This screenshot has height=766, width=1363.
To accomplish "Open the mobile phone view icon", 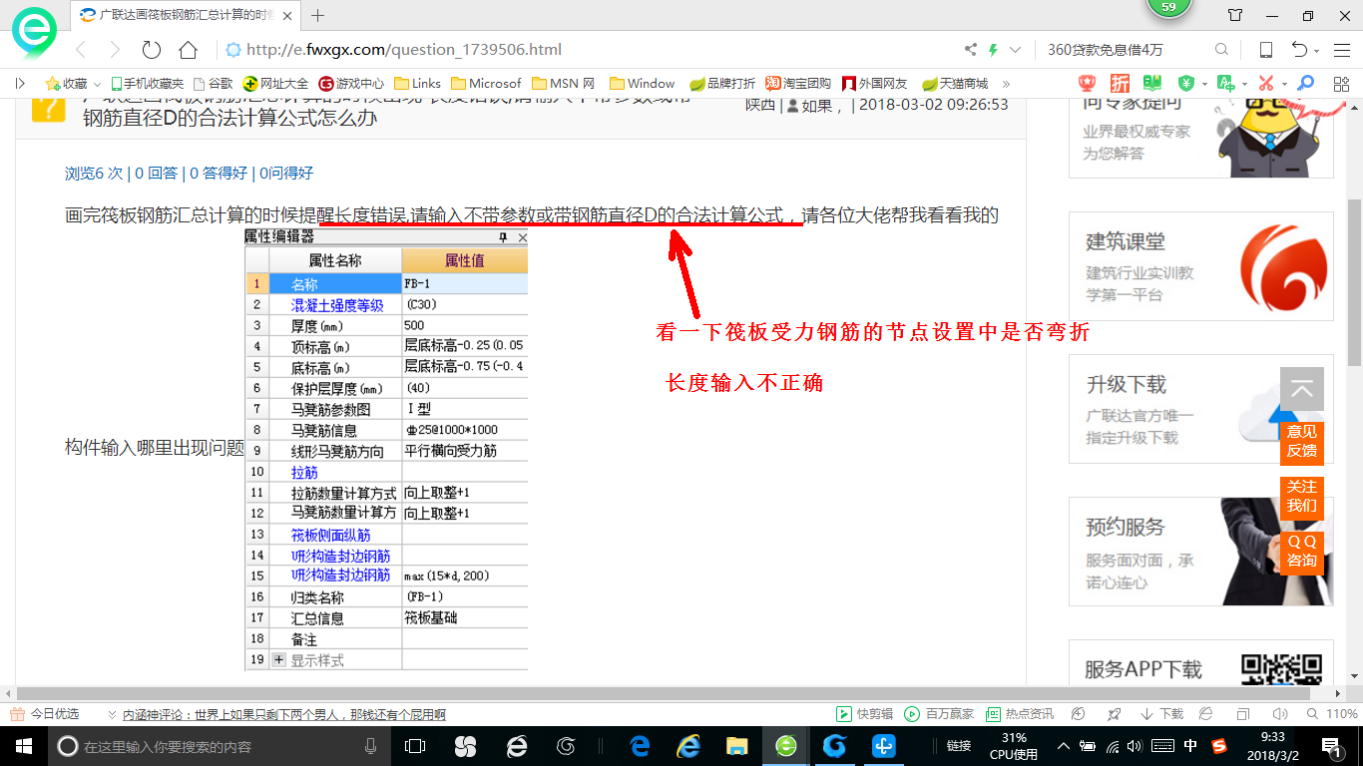I will coord(1265,50).
